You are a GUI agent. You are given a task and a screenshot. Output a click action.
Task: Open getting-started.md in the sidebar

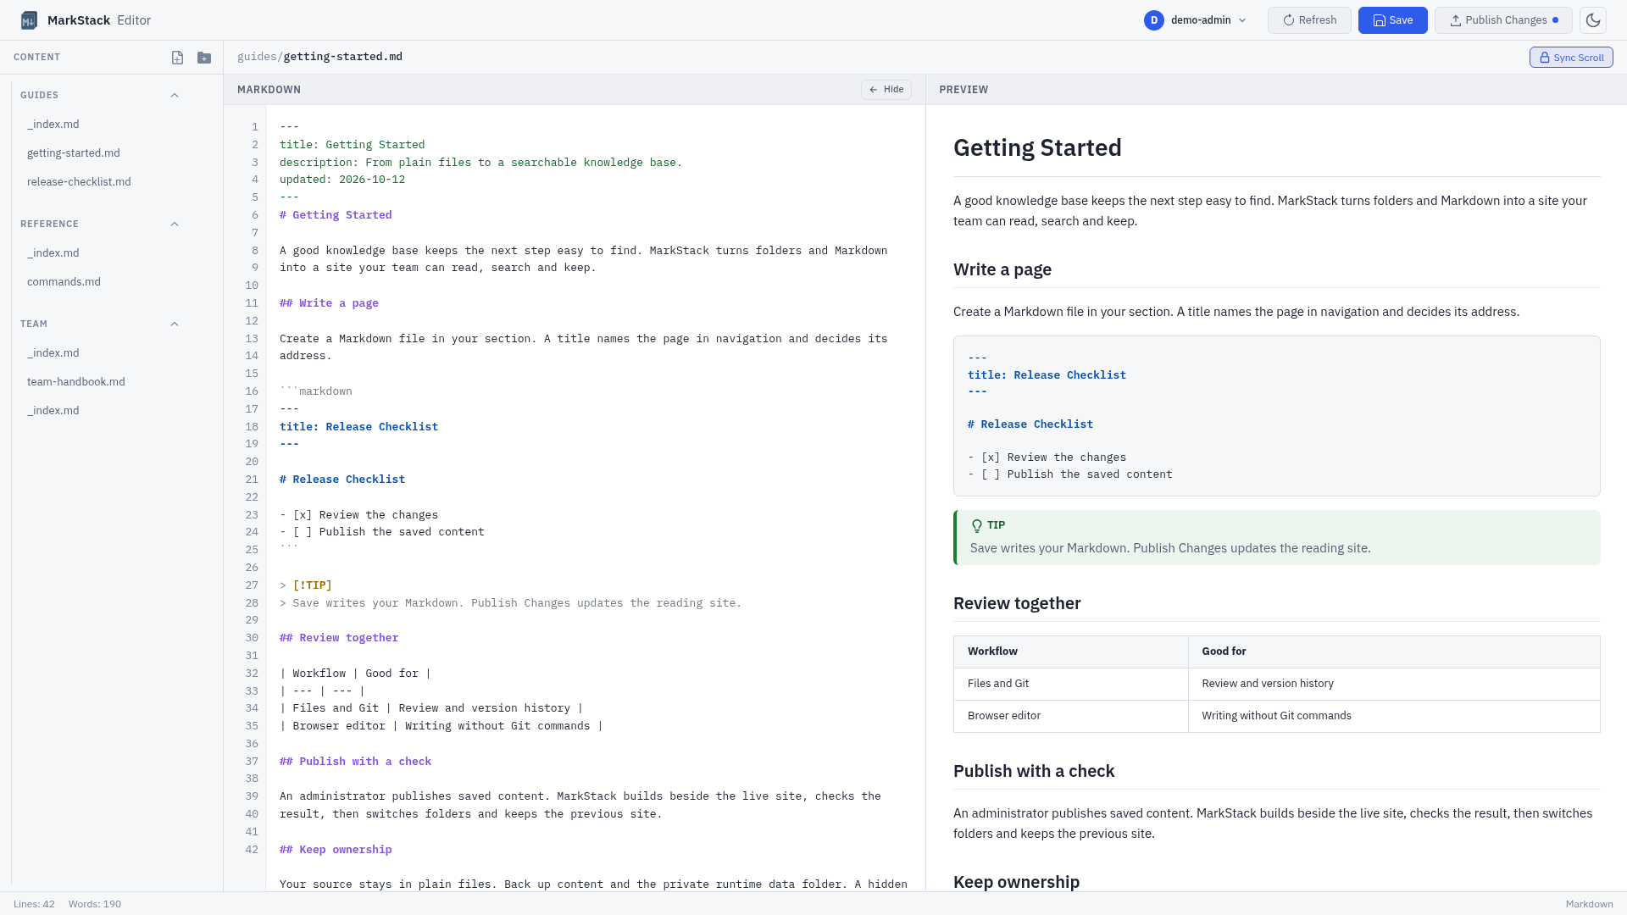[74, 153]
